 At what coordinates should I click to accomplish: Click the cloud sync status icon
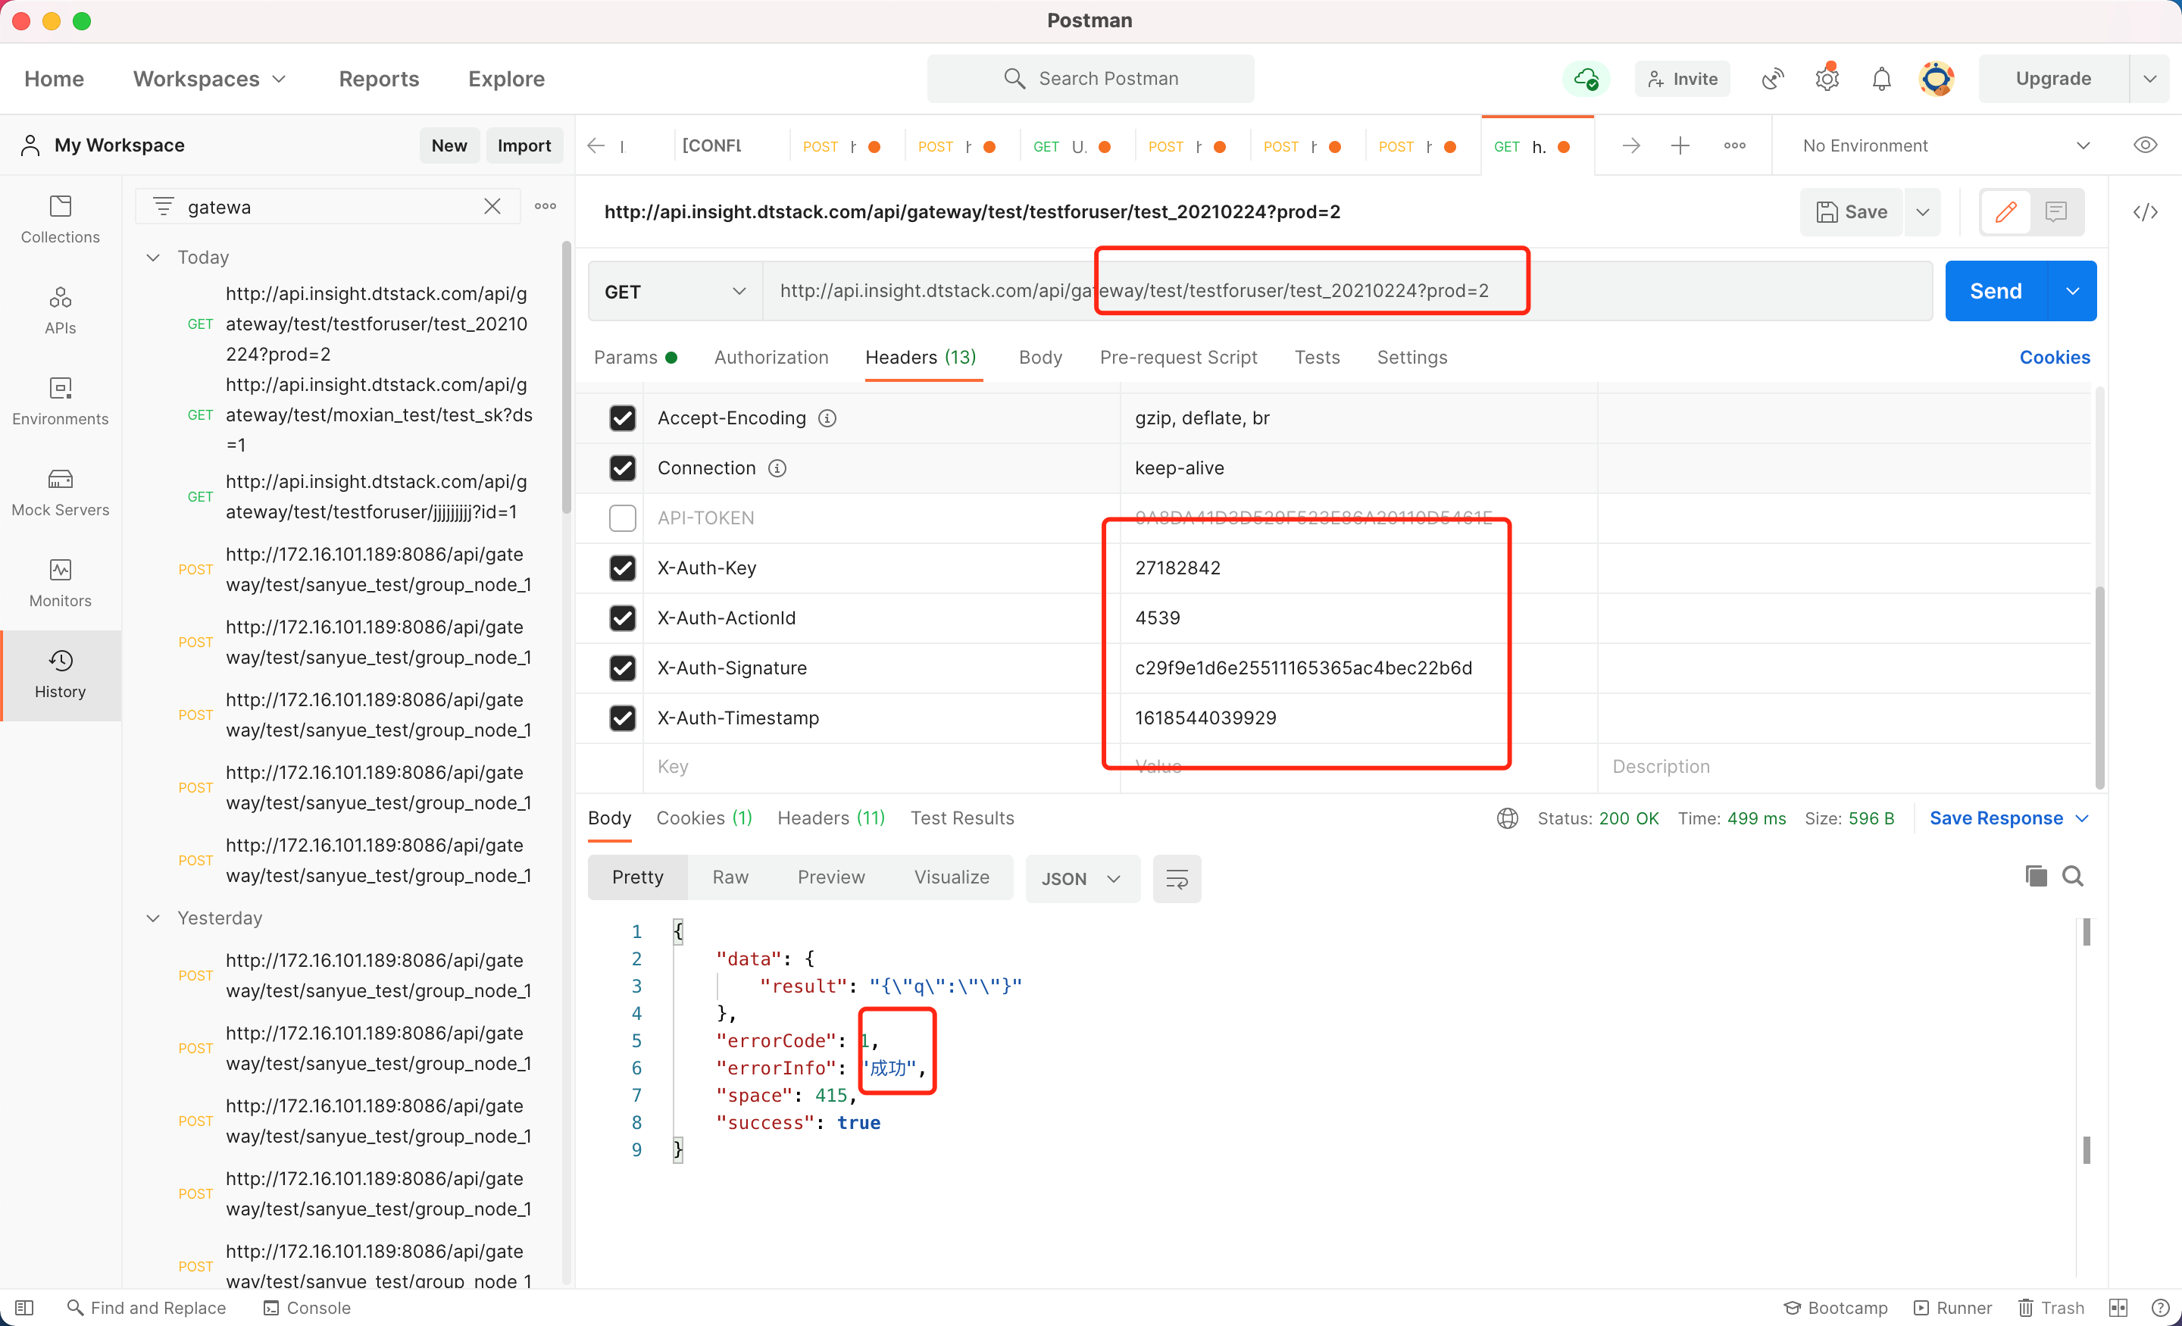(1586, 79)
